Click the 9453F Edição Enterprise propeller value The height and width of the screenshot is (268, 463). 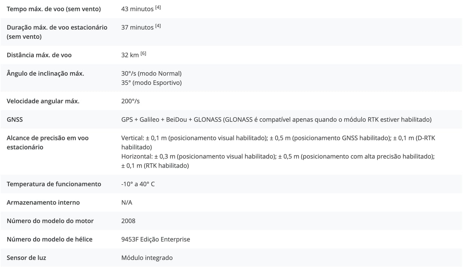(x=156, y=240)
